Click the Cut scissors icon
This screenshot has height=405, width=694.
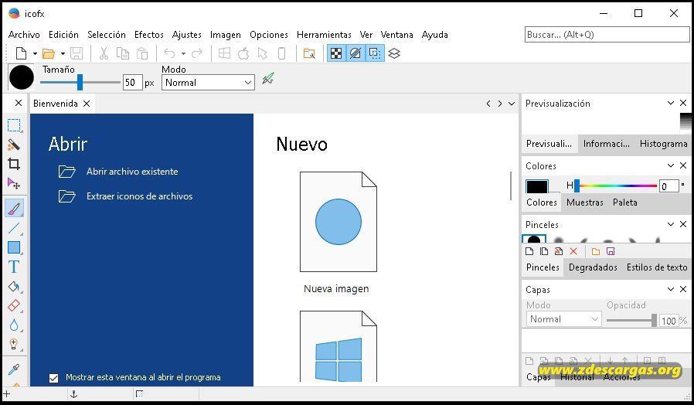pyautogui.click(x=104, y=53)
